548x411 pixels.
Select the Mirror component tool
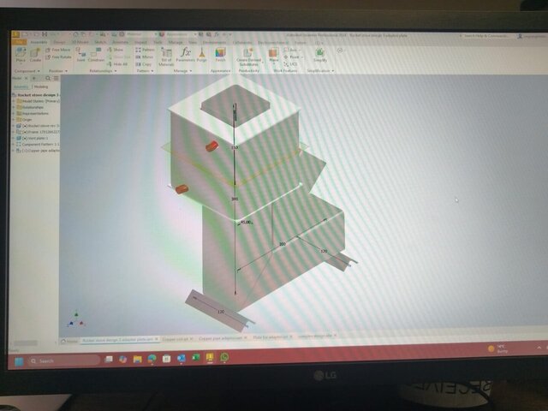click(x=145, y=57)
